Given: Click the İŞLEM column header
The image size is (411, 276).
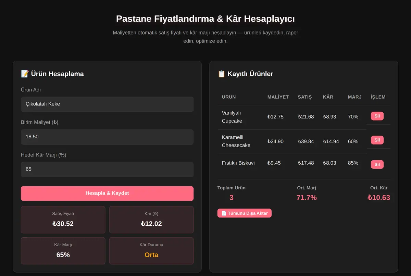Looking at the screenshot, I should (x=378, y=97).
